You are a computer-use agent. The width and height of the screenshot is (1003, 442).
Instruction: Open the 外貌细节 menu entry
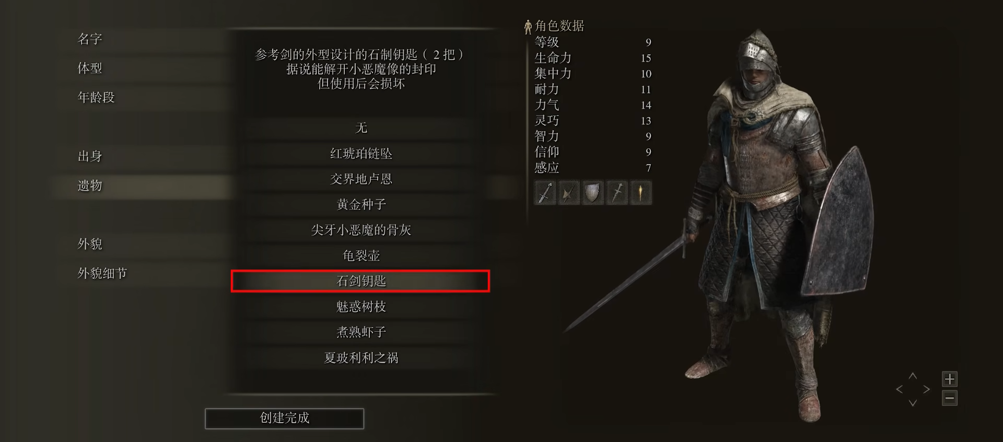tap(102, 273)
